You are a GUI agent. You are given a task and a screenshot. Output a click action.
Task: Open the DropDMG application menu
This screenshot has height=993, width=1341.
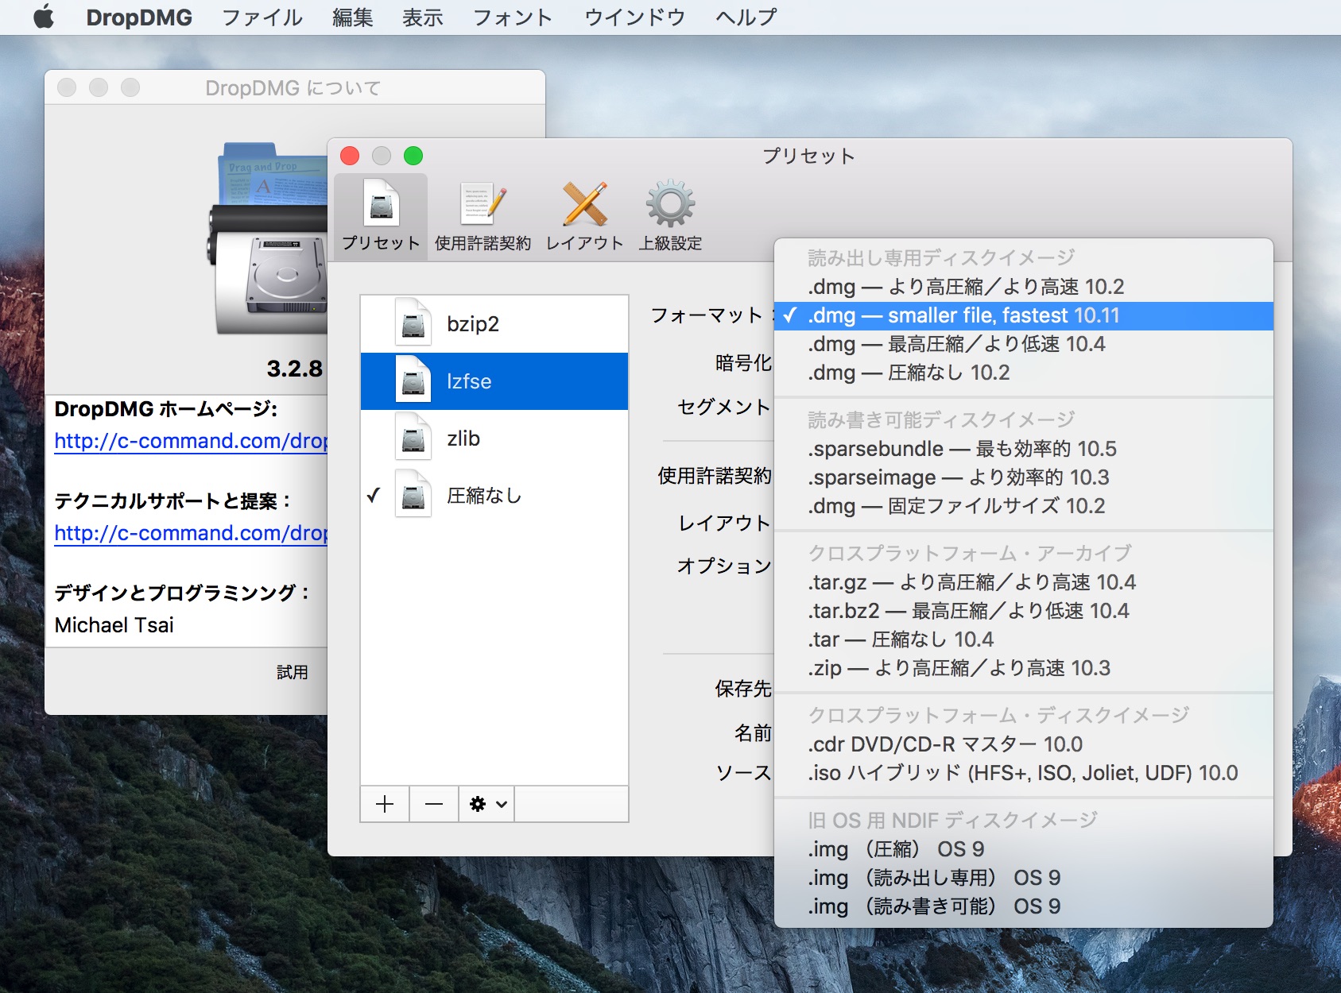click(x=139, y=17)
